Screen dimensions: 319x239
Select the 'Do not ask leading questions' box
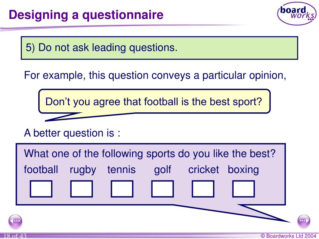click(159, 48)
